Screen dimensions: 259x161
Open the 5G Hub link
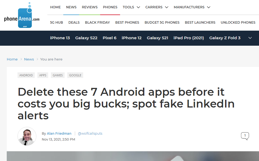57,22
